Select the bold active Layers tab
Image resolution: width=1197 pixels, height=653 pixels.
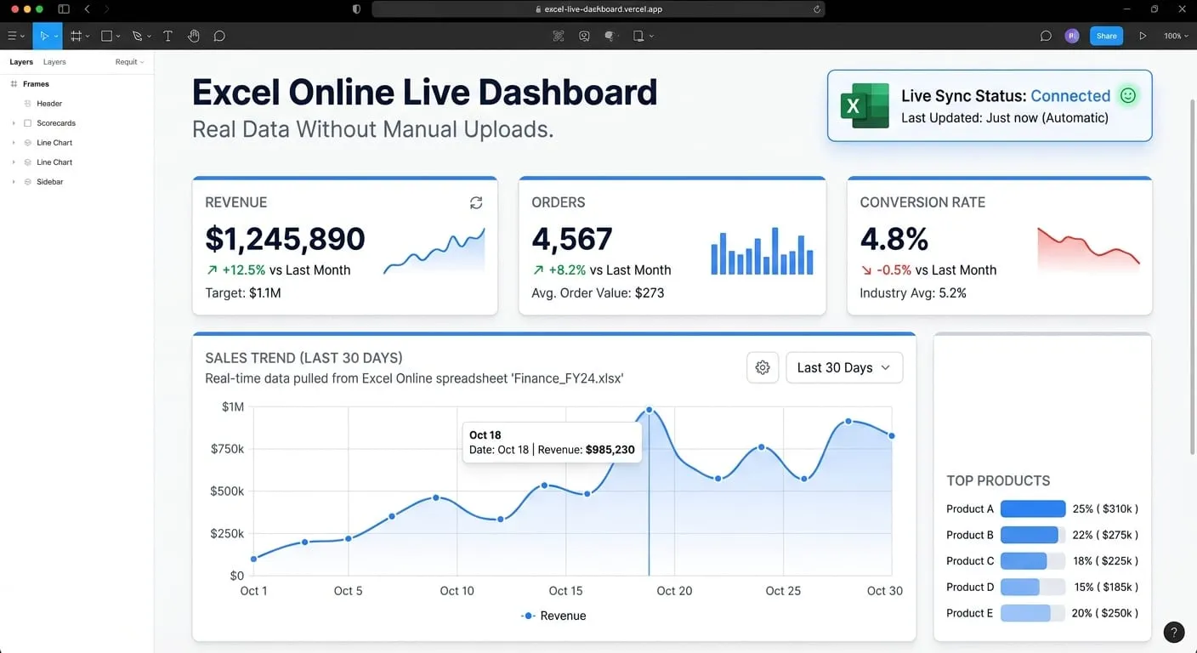click(21, 62)
